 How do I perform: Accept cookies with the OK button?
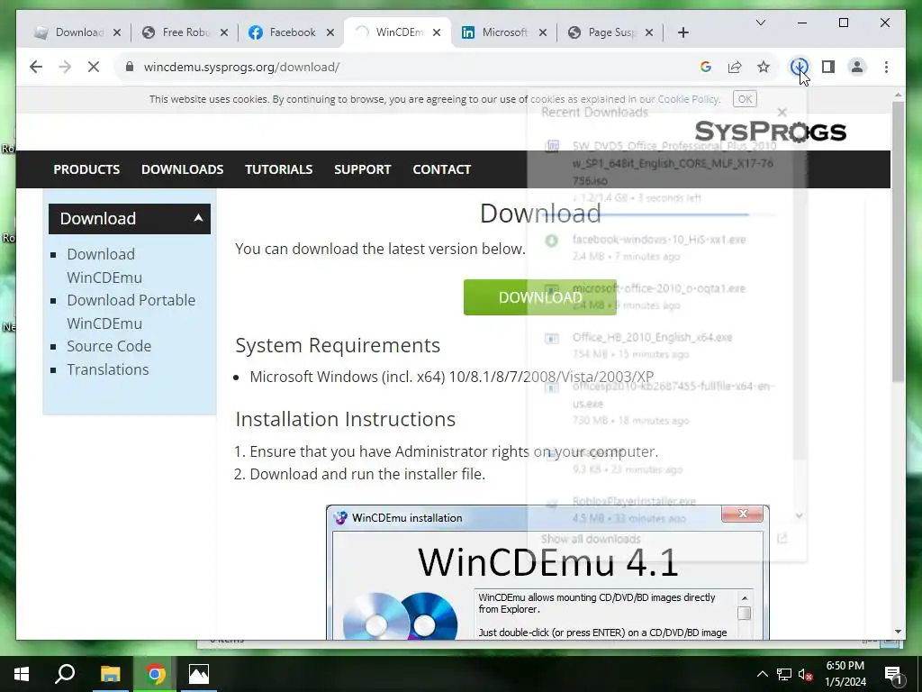point(745,99)
